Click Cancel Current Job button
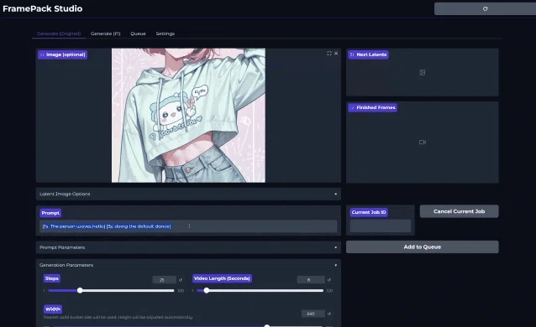Image resolution: width=536 pixels, height=327 pixels. (459, 211)
